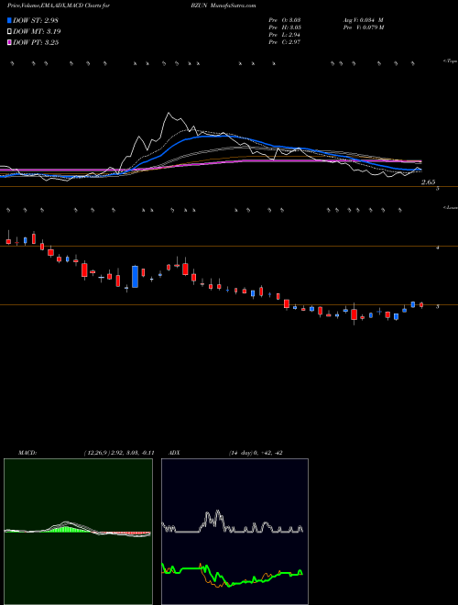This screenshot has width=458, height=605.
Task: Click the 'Avg V: 0.084 M' volume text
Action: click(x=362, y=20)
